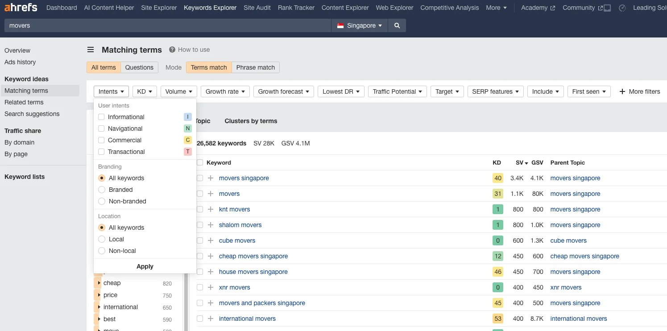Expand the cheap term group
Screen dimensions: 667x331
[x=99, y=283]
